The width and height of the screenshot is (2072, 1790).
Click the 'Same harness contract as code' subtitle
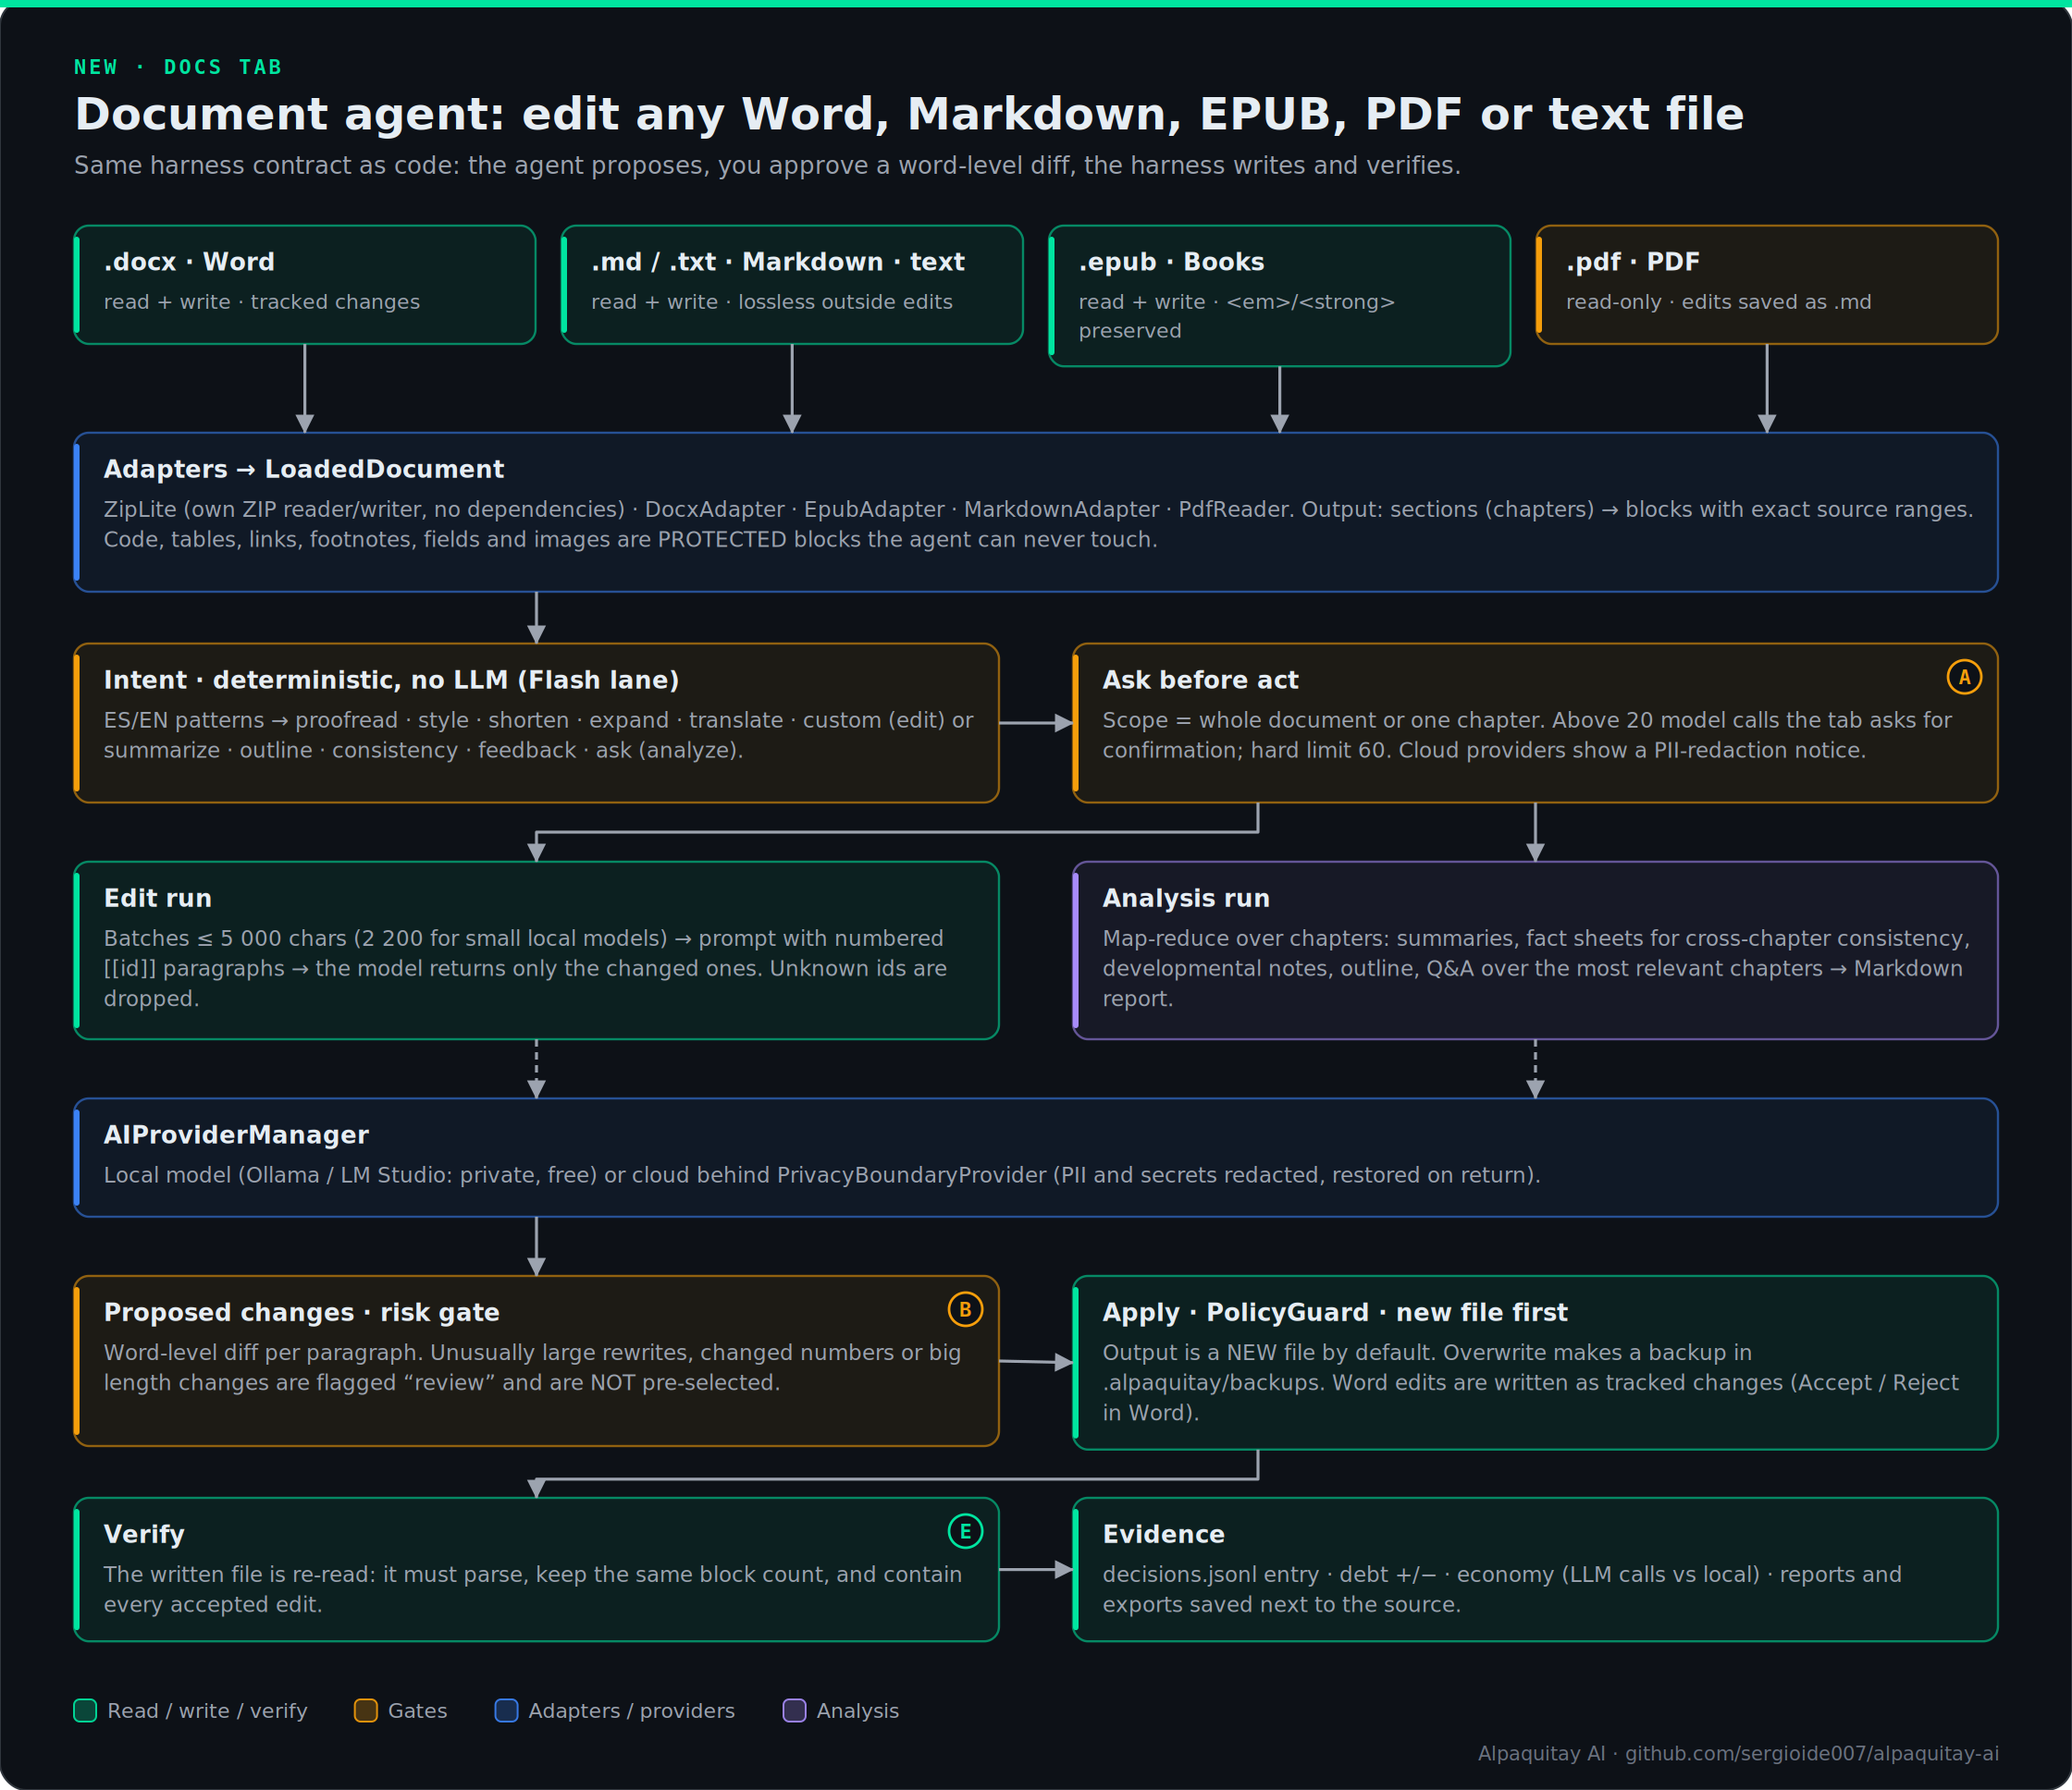click(767, 165)
